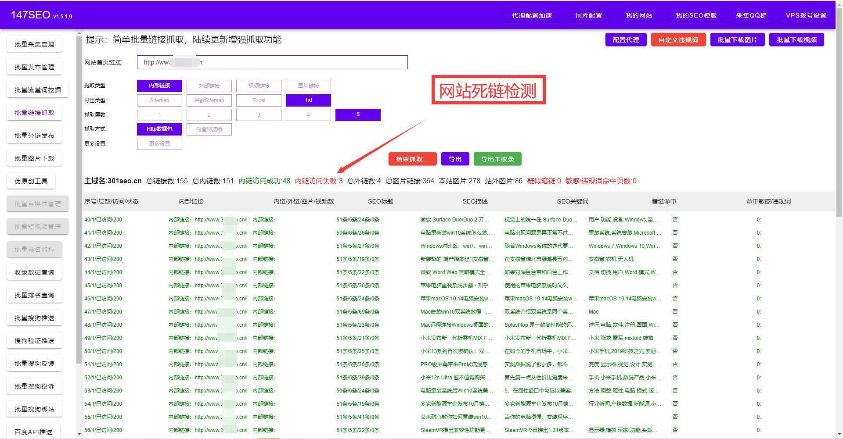Open 收录数据查询 sidebar item
This screenshot has width=843, height=439.
tap(34, 272)
